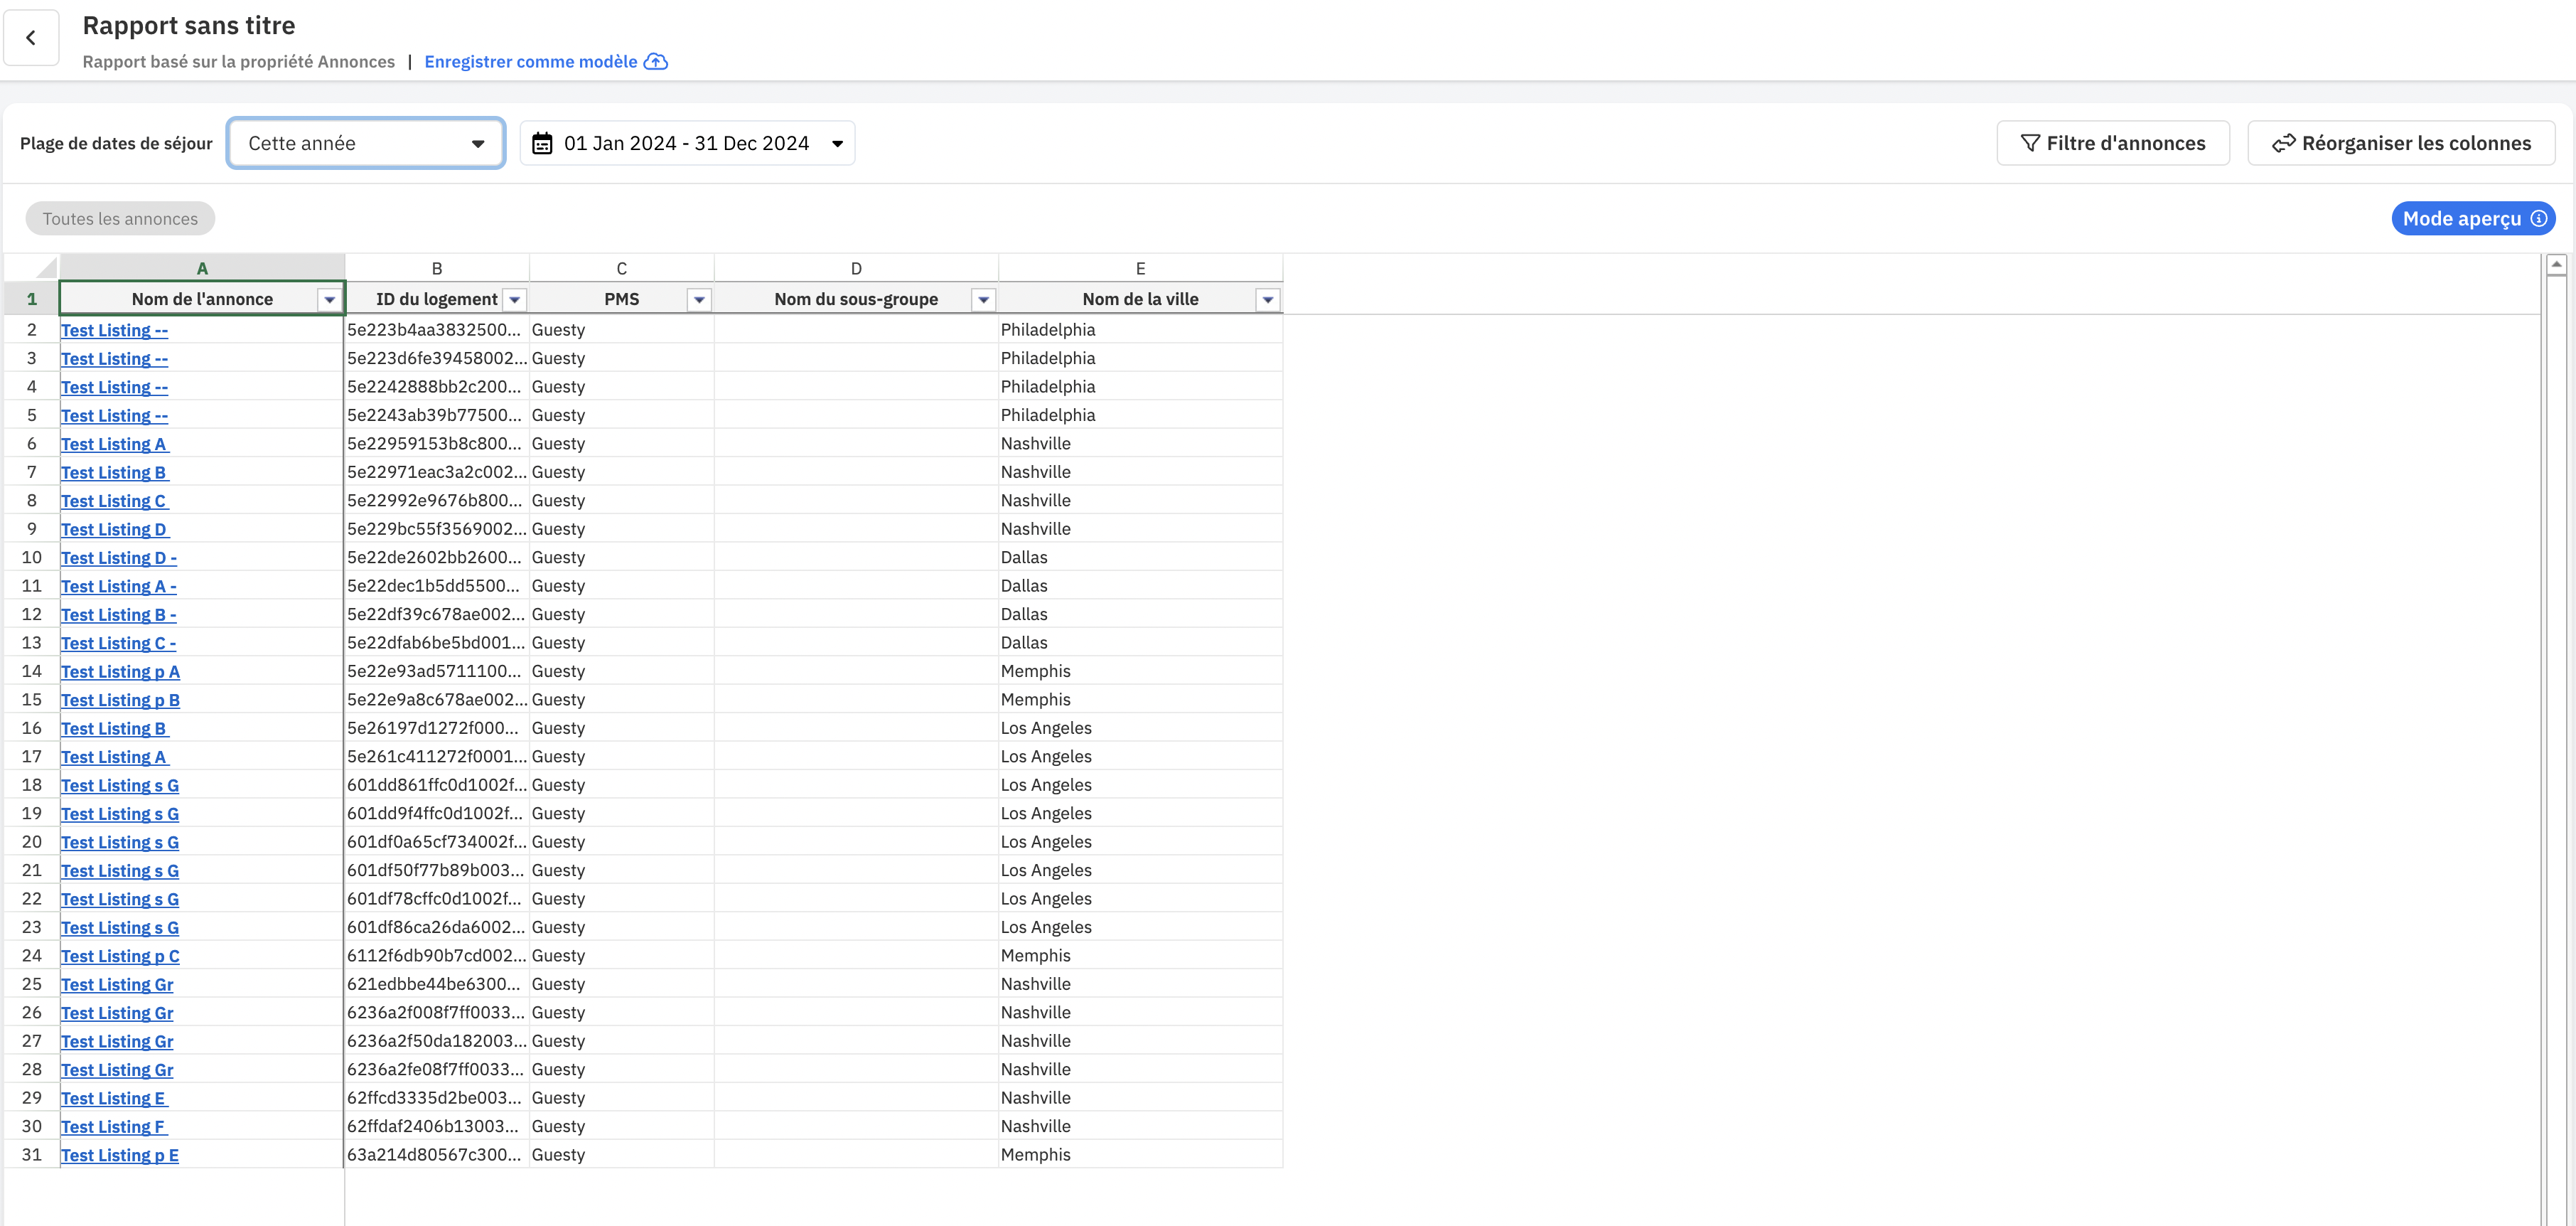The width and height of the screenshot is (2576, 1226).
Task: Click the Nom de la ville header cell
Action: pos(1140,299)
